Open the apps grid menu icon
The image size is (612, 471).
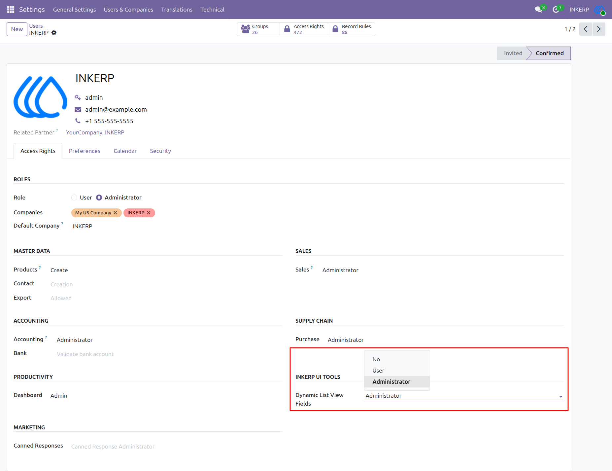click(11, 10)
